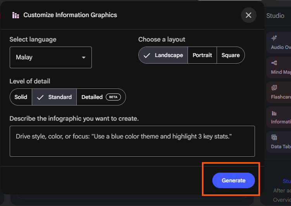Click the BETA badge next to Detailed
291x206 pixels.
coord(113,97)
